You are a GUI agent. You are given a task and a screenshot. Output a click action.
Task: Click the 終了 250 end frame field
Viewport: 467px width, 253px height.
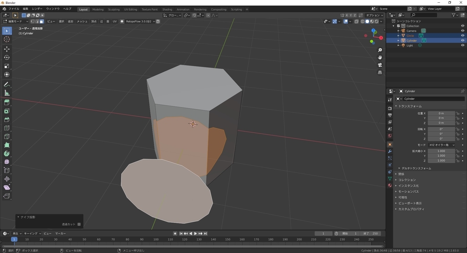pyautogui.click(x=370, y=234)
